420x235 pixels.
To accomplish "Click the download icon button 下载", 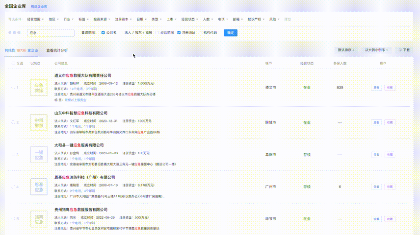I will 404,50.
